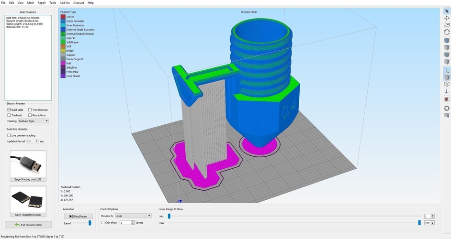The height and width of the screenshot is (239, 451).
Task: Activate the rotate model tool
Action: (x=446, y=32)
